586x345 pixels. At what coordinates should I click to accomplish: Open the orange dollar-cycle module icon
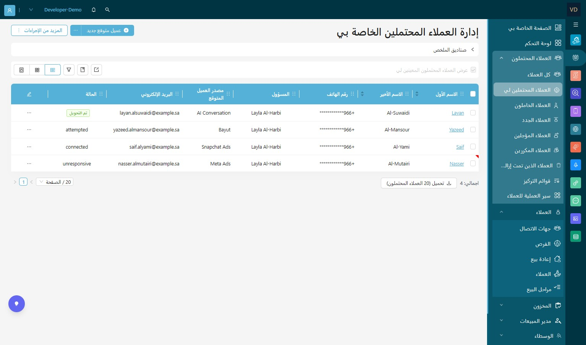[x=576, y=75]
